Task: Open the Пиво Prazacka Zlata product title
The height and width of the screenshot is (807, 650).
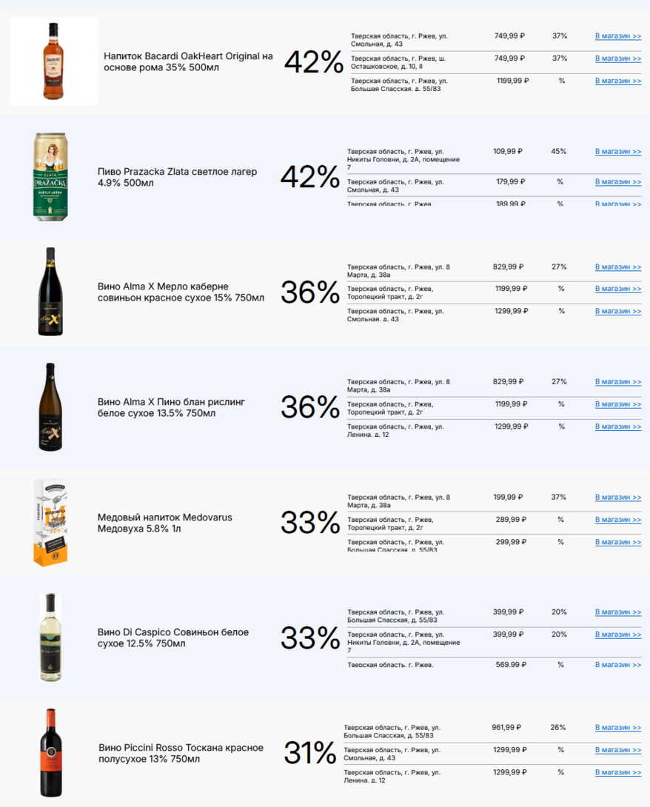Action: click(177, 177)
